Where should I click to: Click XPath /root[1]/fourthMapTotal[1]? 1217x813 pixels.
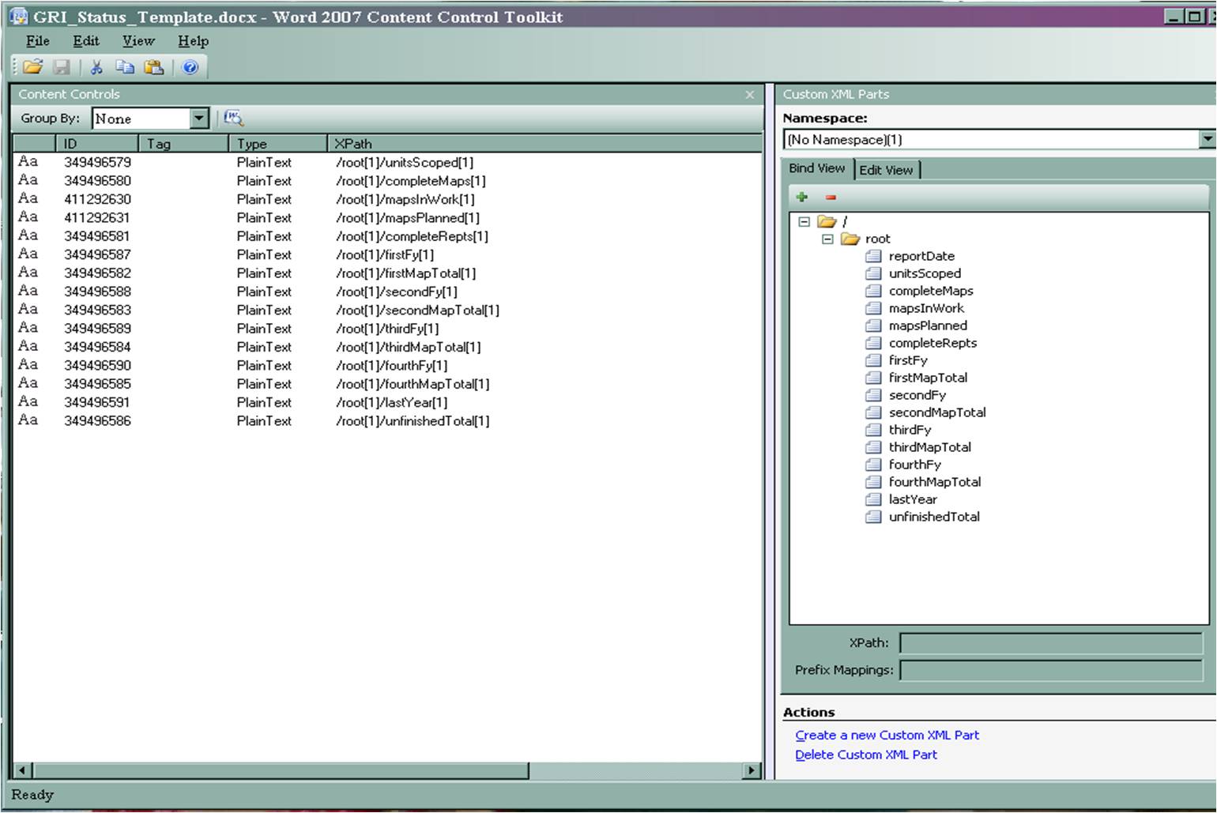(x=413, y=384)
